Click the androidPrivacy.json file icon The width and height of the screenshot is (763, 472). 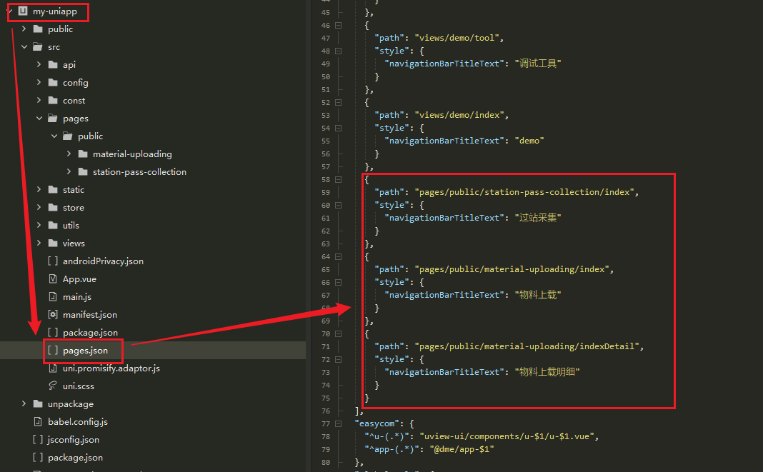tap(52, 261)
